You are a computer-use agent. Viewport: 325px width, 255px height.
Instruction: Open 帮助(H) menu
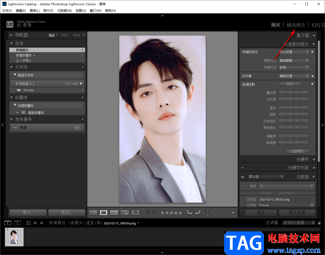click(x=110, y=11)
